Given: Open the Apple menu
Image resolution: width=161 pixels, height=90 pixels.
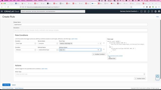Looking at the screenshot, I should [x=2, y=0].
